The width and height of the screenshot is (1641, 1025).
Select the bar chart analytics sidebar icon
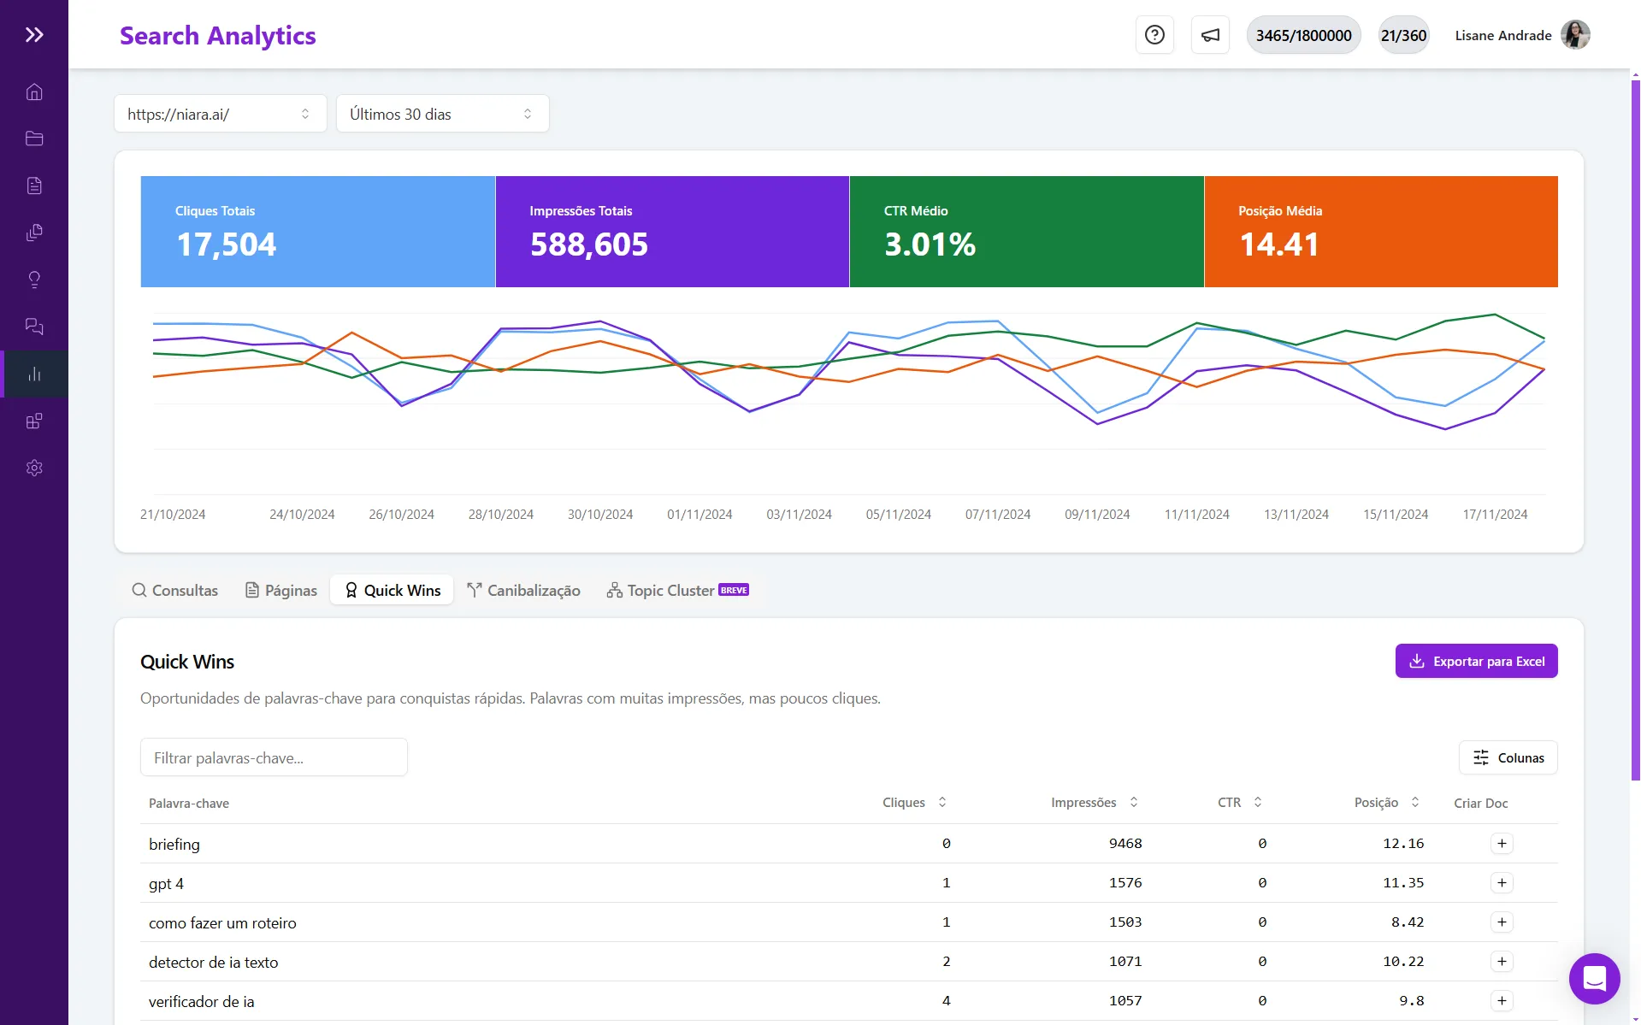click(x=34, y=374)
